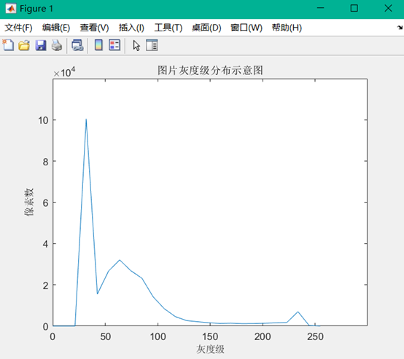The height and width of the screenshot is (359, 404).
Task: Click the x-axis tick label 50
Action: coord(106,336)
